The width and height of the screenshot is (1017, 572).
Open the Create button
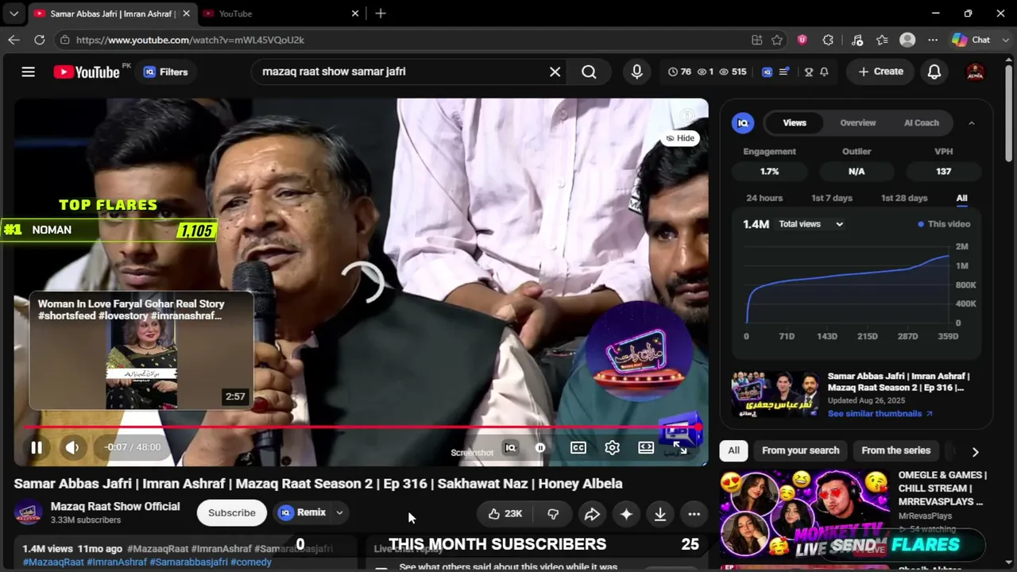[880, 71]
